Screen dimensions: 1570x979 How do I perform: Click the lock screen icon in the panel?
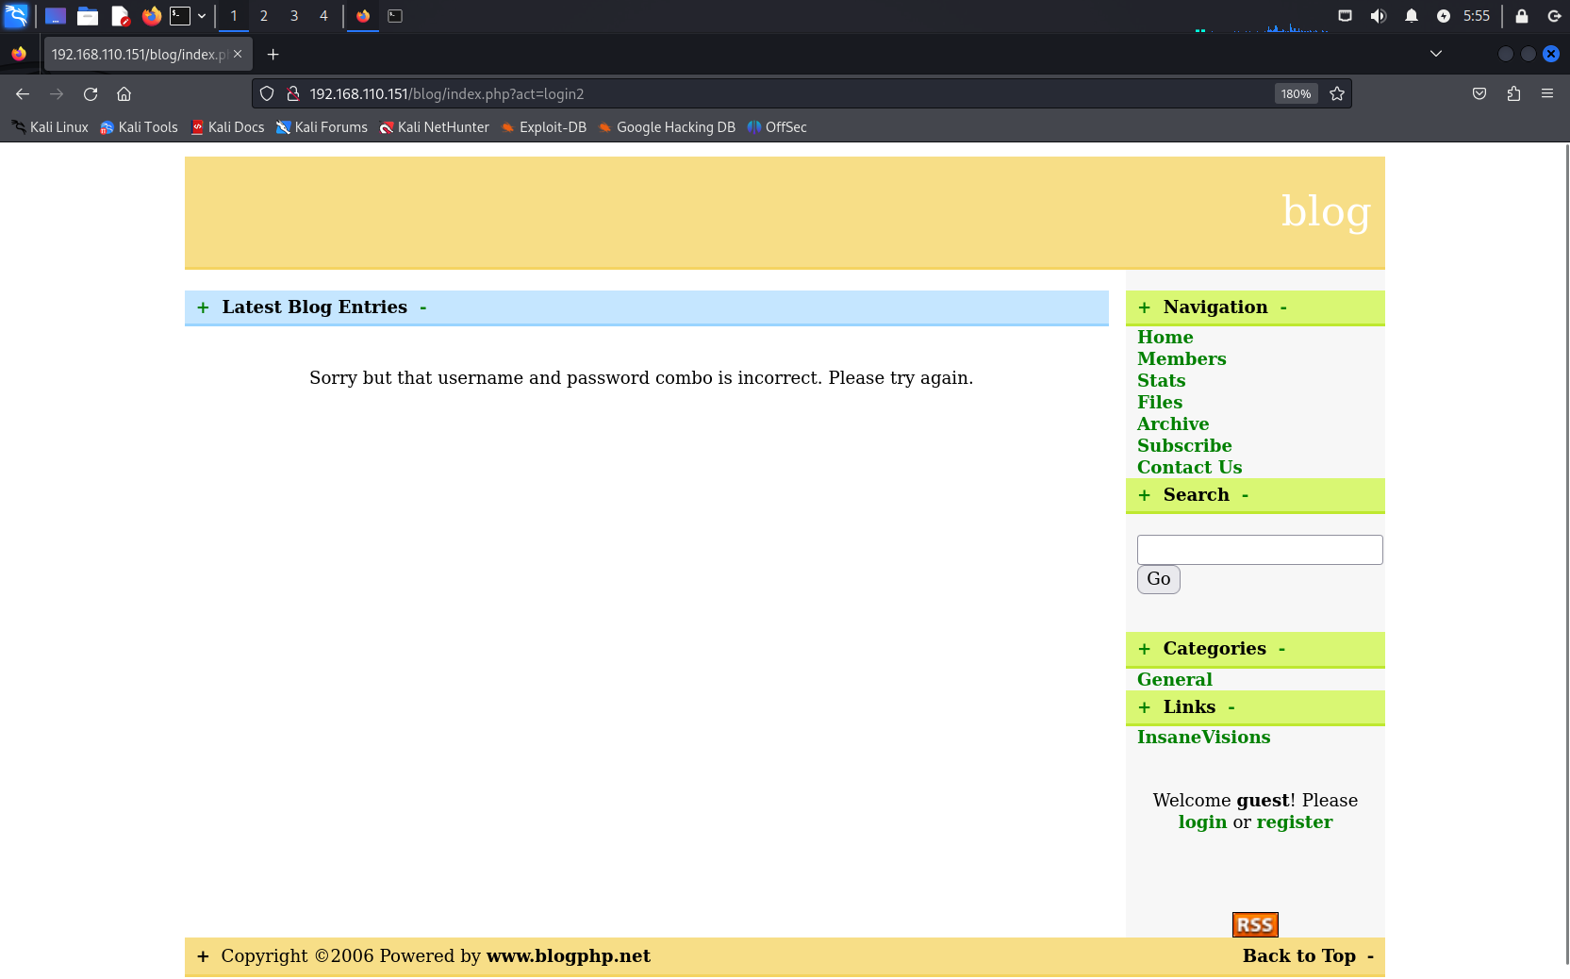[1522, 16]
